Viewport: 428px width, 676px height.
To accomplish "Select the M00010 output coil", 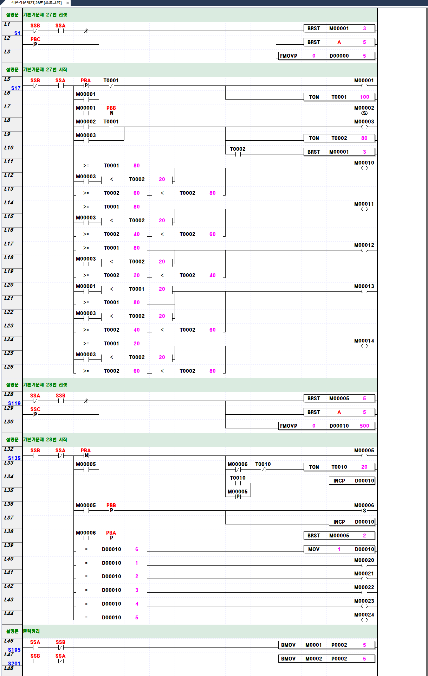I will tap(364, 168).
